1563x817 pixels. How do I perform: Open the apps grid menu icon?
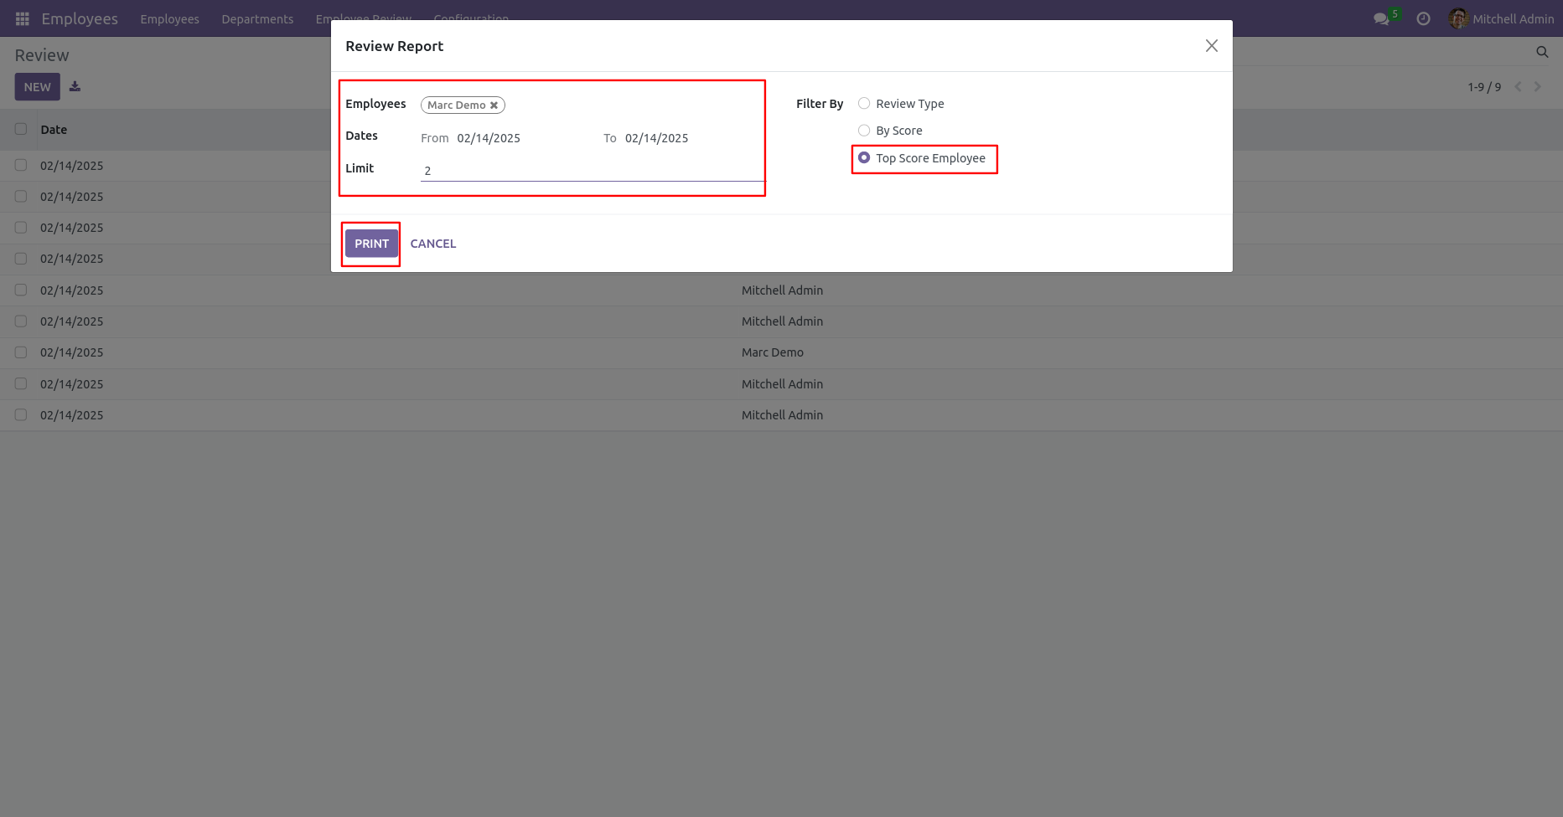tap(23, 18)
